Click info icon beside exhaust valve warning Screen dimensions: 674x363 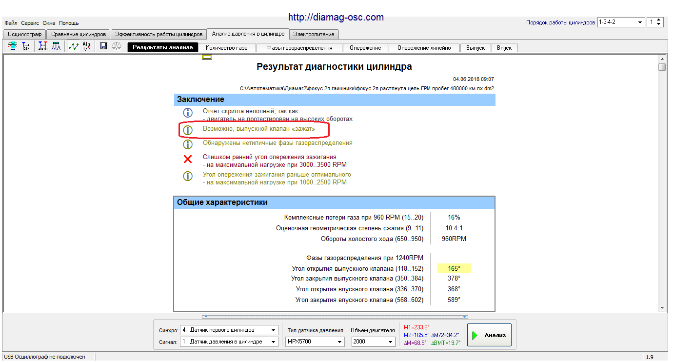[x=188, y=130]
